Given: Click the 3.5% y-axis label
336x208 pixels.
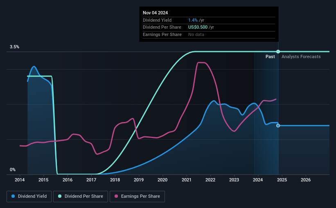Looking at the screenshot, I should (x=14, y=47).
